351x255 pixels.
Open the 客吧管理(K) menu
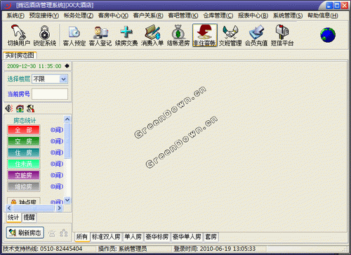[183, 15]
